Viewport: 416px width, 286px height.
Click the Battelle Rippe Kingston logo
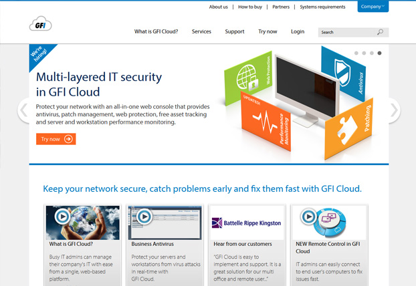pyautogui.click(x=247, y=223)
